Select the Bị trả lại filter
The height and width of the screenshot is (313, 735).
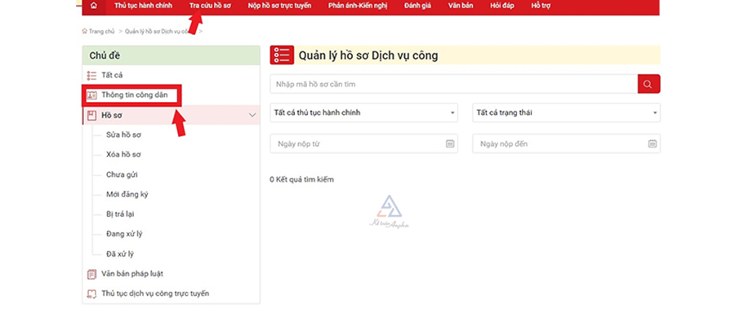121,214
